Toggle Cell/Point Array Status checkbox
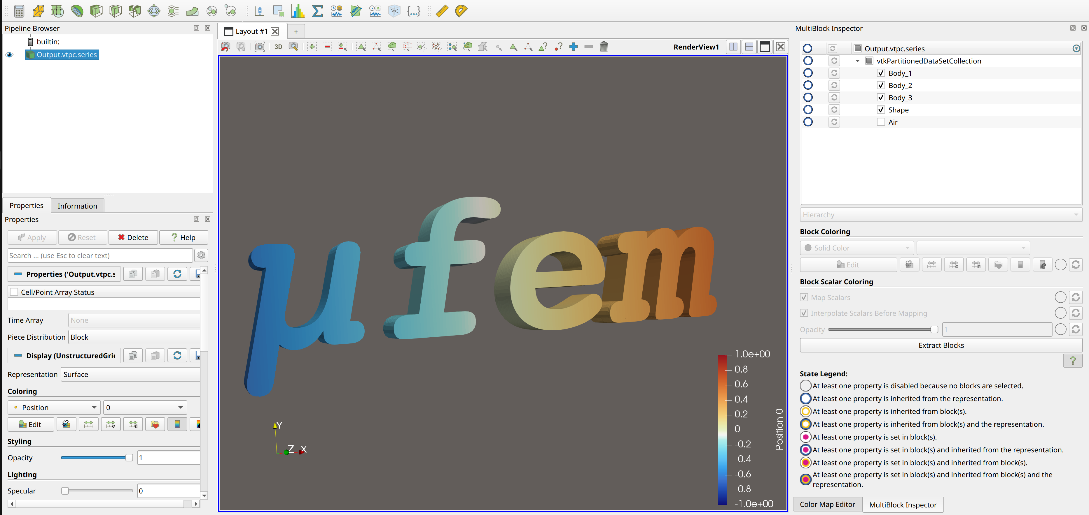Image resolution: width=1089 pixels, height=515 pixels. (x=14, y=292)
